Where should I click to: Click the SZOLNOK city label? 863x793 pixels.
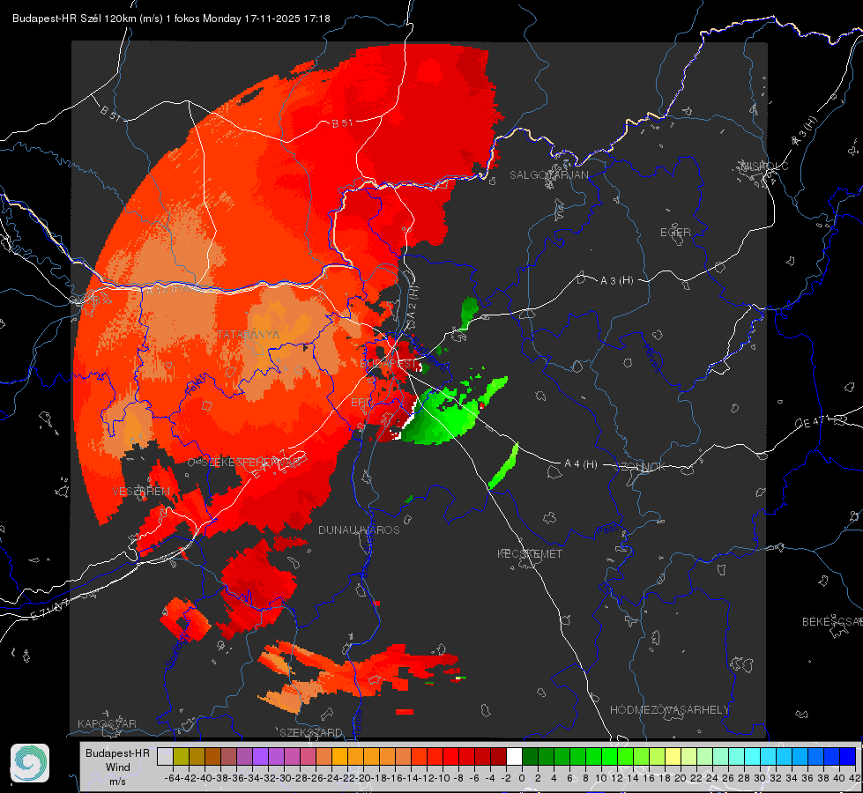(x=640, y=467)
